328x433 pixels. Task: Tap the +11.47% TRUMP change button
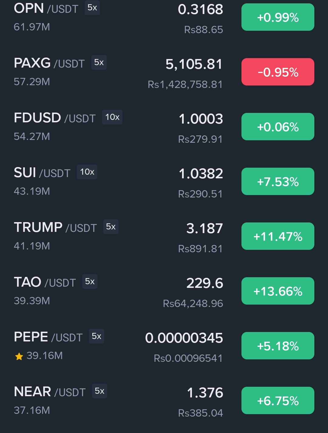(278, 236)
